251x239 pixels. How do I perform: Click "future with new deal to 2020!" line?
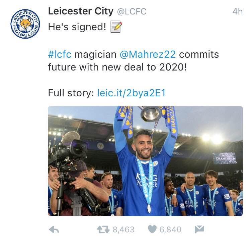pyautogui.click(x=117, y=66)
